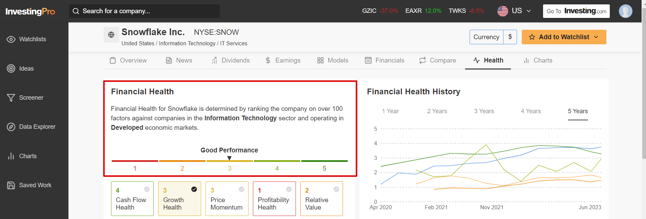Click the Watchlists eye icon
Image resolution: width=646 pixels, height=219 pixels.
point(11,39)
